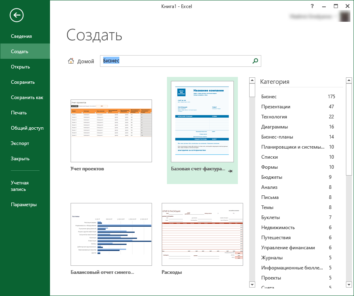Open the Учет проектов template thumbnail
Viewport: 354px width, 296px height.
[x=111, y=131]
